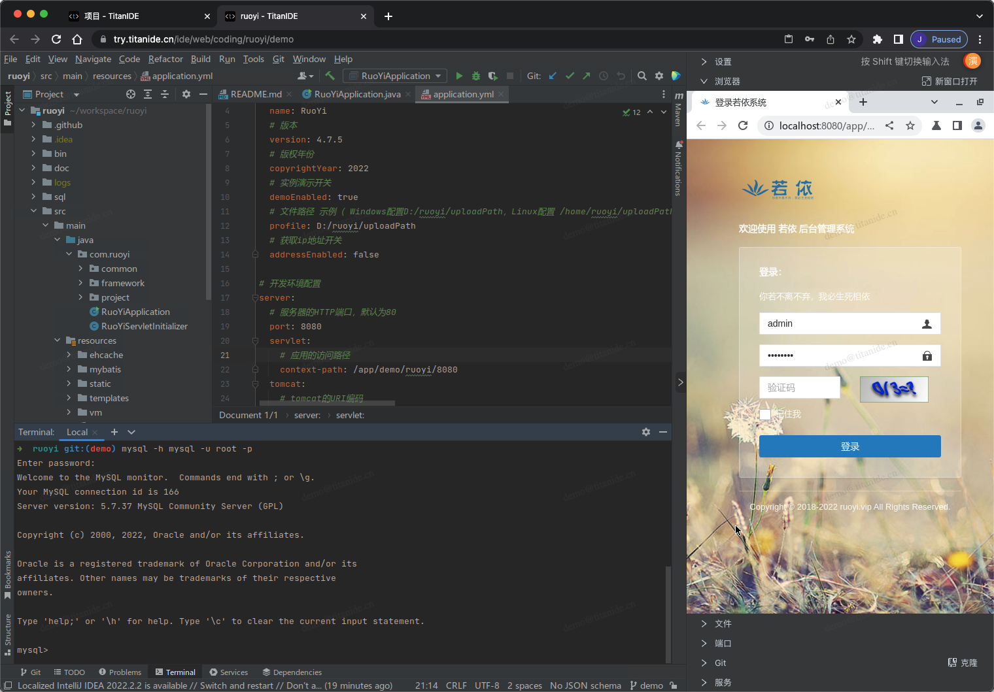Click Git update project arrow icon

553,76
